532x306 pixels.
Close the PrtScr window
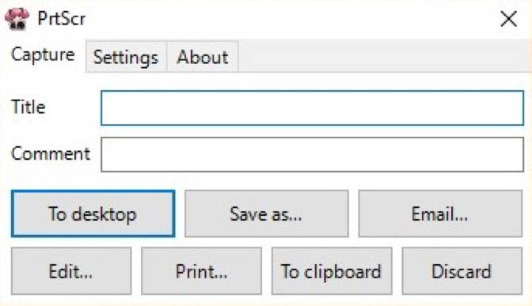coord(508,19)
